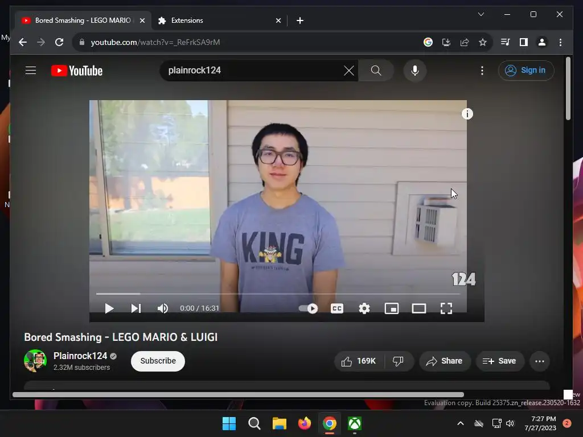The width and height of the screenshot is (583, 437).
Task: Enter fullscreen mode
Action: pos(446,308)
